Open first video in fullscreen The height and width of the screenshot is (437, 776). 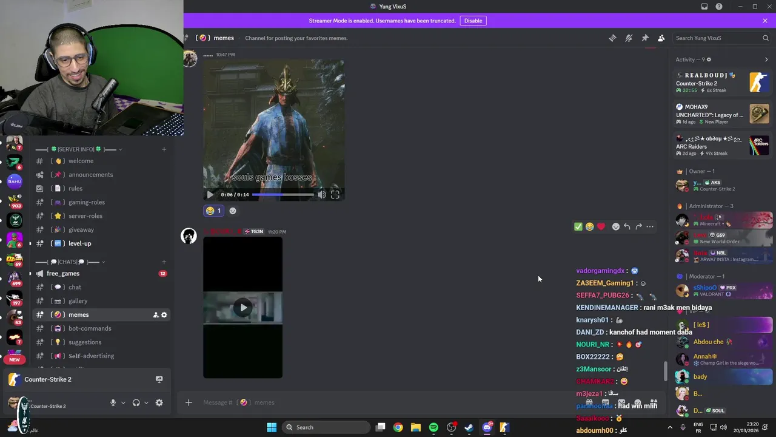(x=335, y=194)
